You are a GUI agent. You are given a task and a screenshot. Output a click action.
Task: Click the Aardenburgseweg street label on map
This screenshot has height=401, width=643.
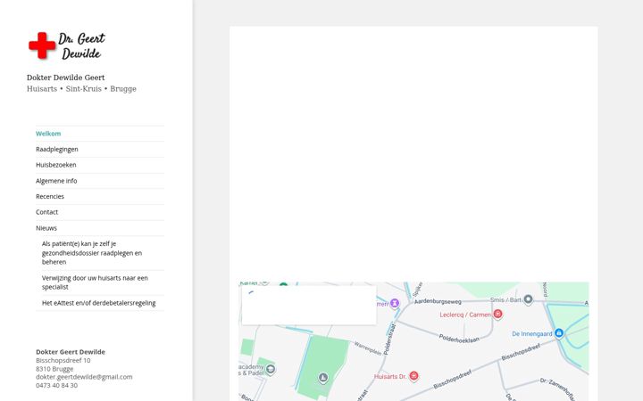438,301
